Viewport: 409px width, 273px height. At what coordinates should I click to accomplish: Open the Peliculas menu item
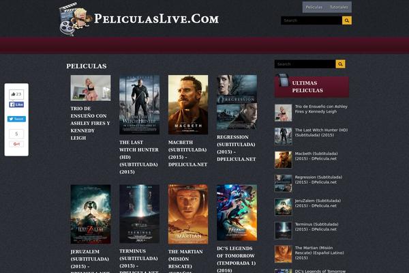tap(314, 7)
